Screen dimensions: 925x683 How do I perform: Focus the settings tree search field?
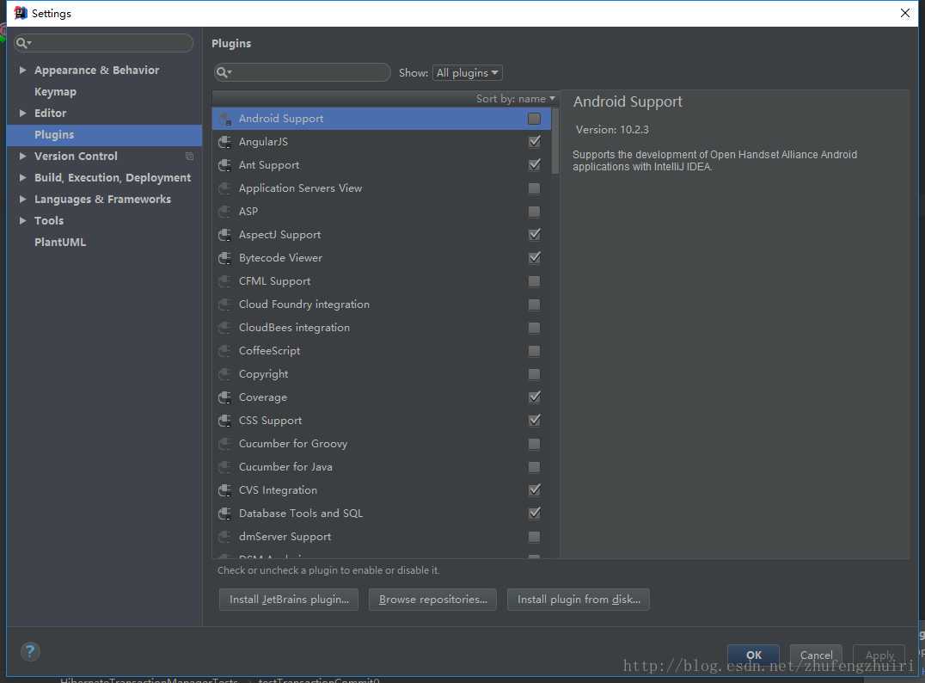103,43
